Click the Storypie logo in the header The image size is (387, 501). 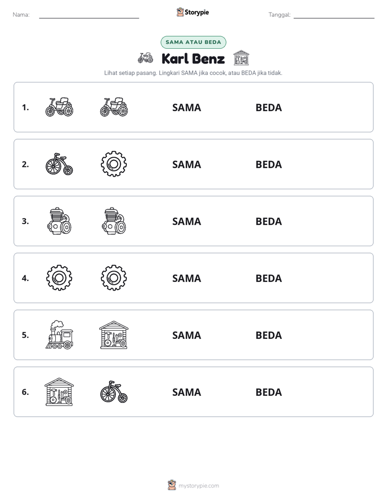192,12
